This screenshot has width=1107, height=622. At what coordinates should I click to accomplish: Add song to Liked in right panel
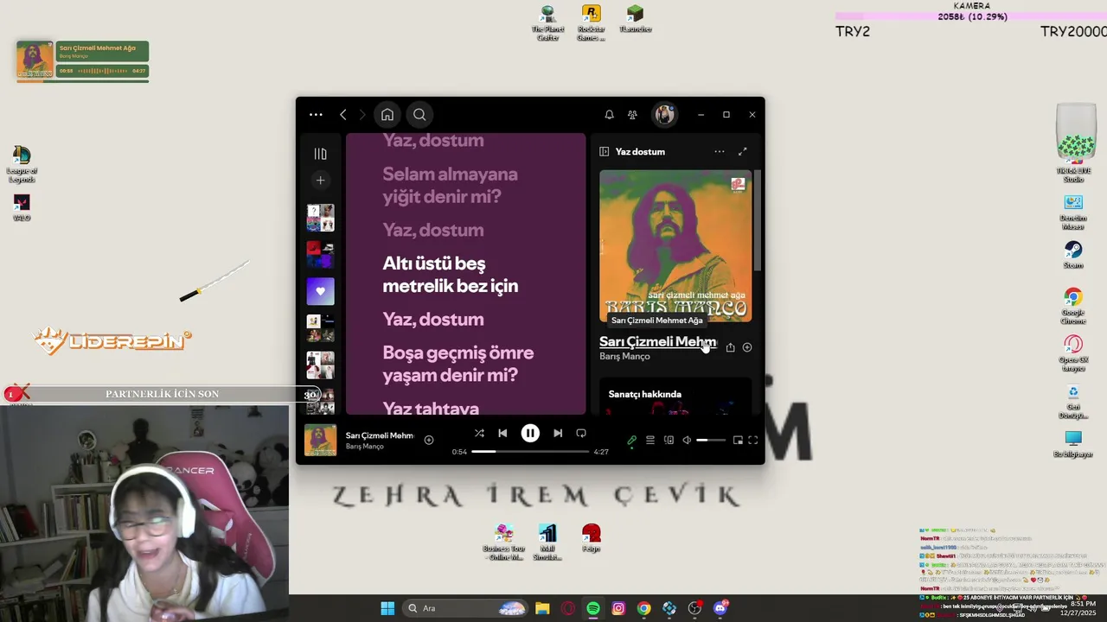tap(747, 347)
